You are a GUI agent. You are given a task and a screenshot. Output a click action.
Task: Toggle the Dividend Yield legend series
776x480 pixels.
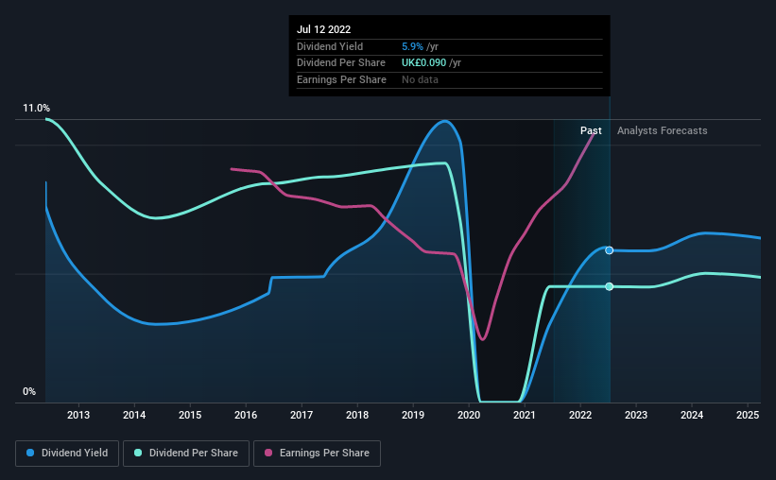67,454
